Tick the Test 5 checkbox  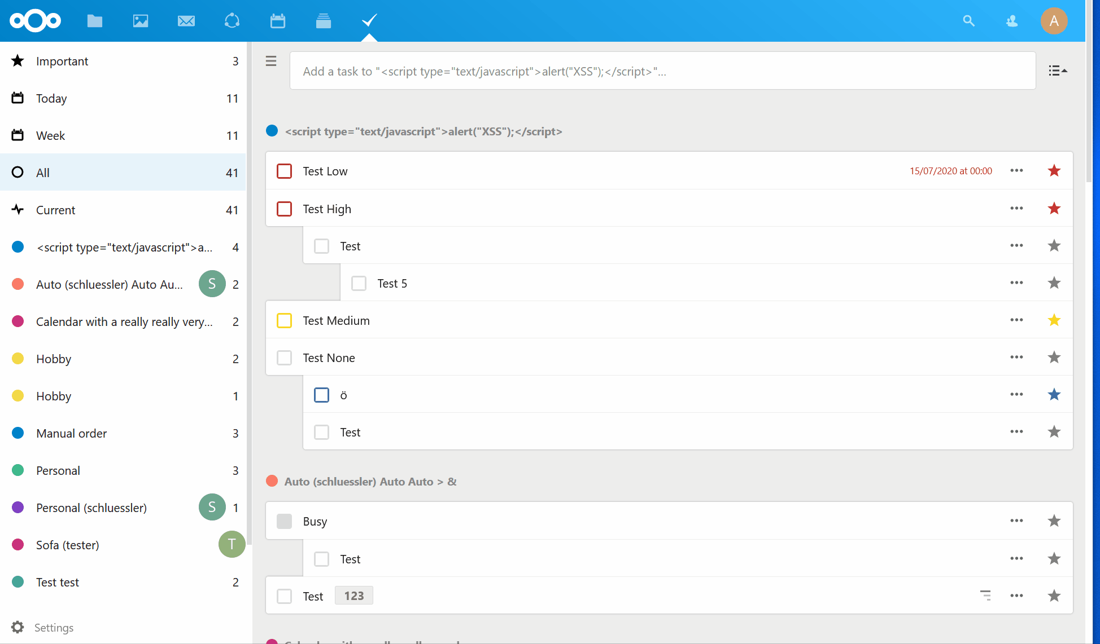[359, 283]
